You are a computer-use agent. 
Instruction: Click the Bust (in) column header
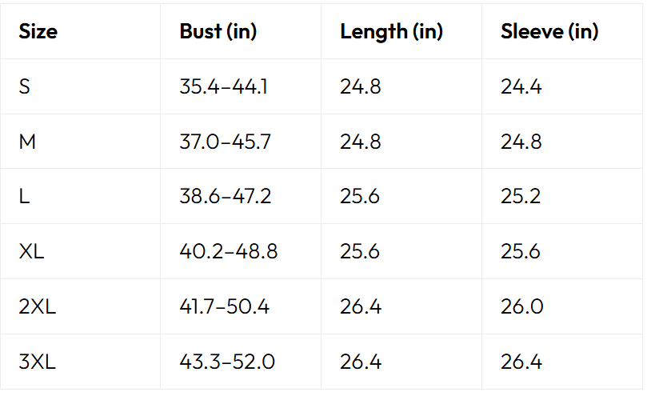click(218, 32)
